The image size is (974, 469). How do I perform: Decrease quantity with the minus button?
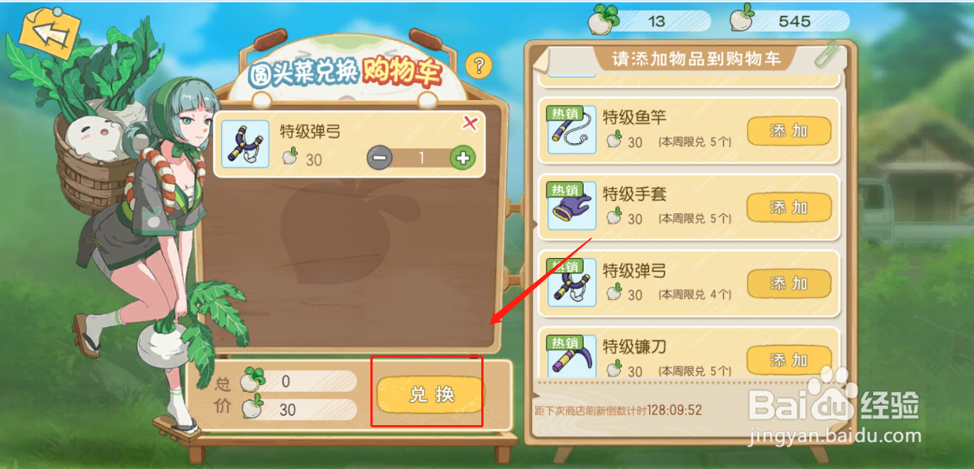click(380, 159)
